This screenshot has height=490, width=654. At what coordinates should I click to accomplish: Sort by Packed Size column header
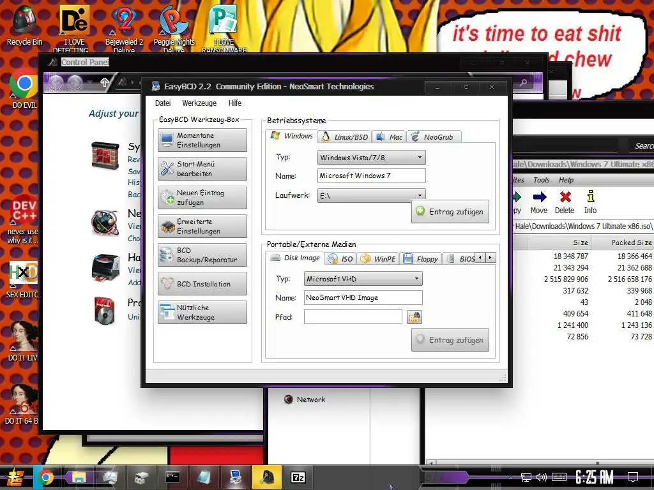click(624, 242)
